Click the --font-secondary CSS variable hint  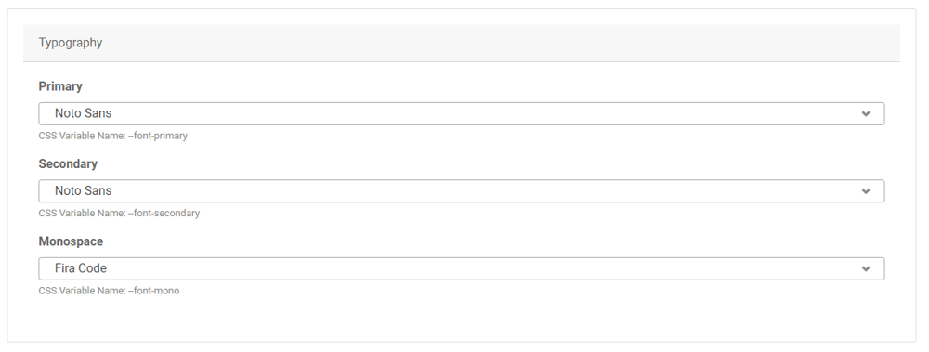(x=119, y=214)
